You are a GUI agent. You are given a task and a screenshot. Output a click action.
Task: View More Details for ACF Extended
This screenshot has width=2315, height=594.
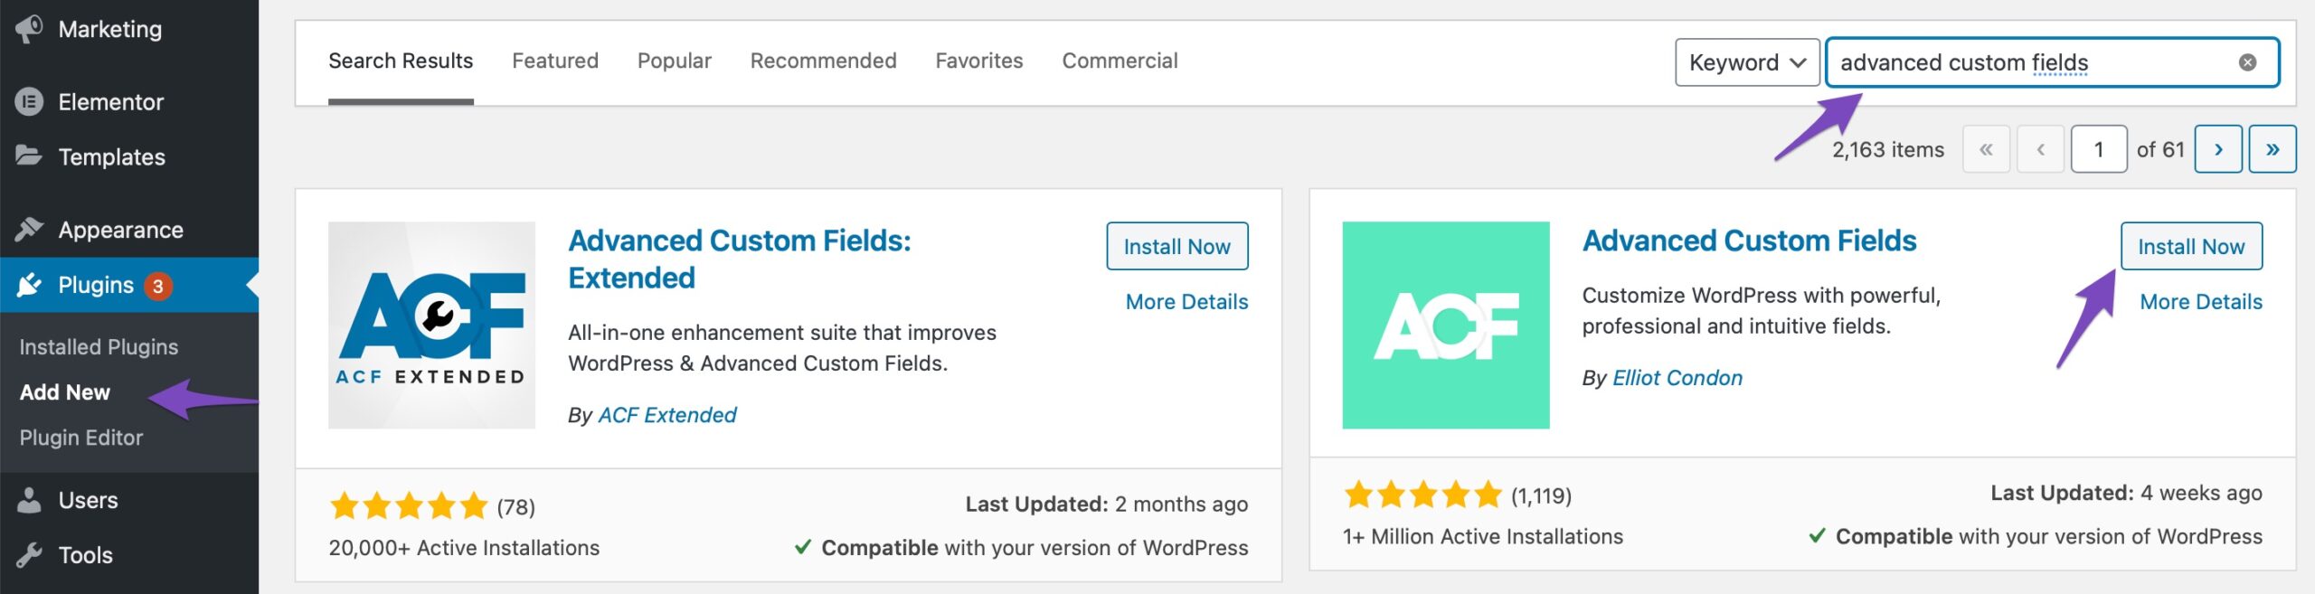point(1186,302)
